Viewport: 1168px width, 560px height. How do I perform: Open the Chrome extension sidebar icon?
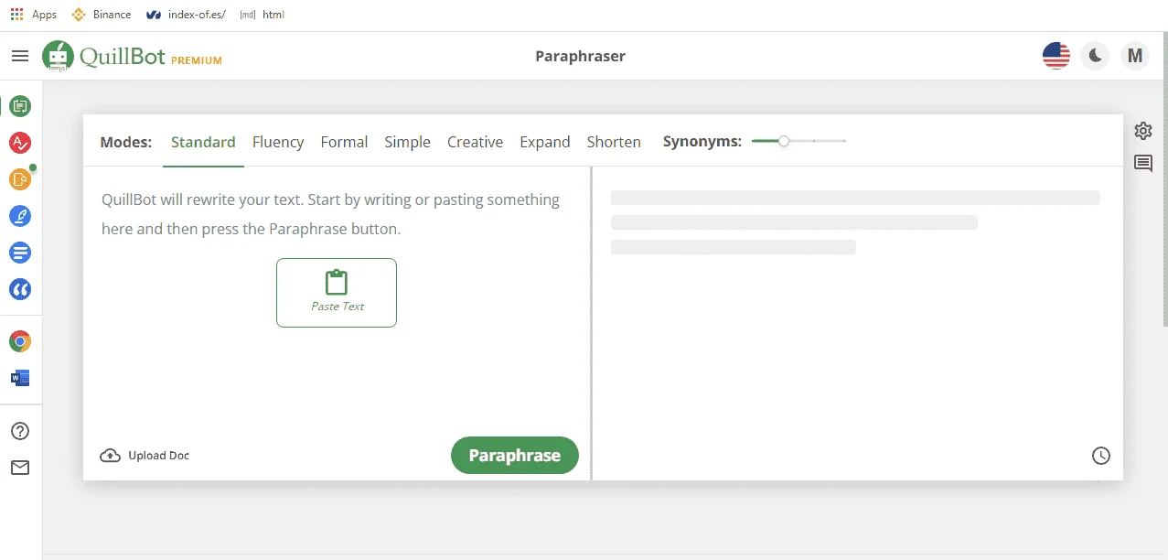click(20, 341)
